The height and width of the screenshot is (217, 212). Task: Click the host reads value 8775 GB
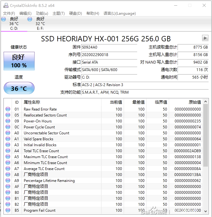pyautogui.click(x=193, y=47)
